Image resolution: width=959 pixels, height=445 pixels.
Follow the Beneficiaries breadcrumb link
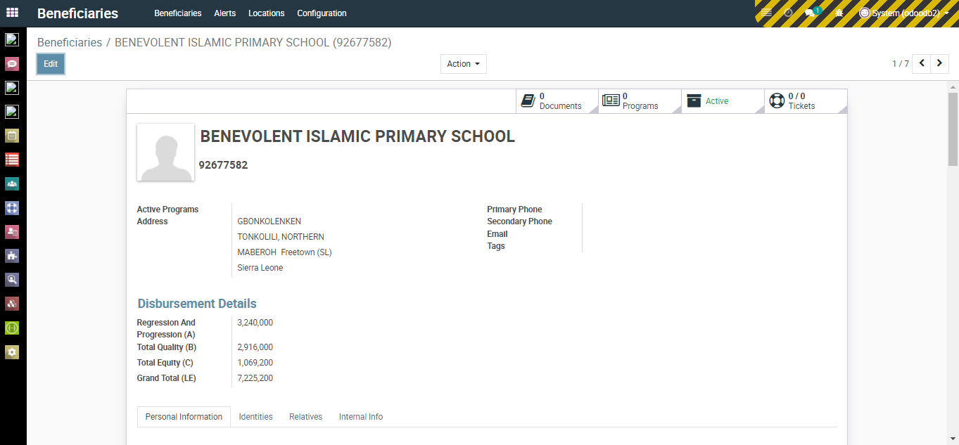[x=70, y=42]
